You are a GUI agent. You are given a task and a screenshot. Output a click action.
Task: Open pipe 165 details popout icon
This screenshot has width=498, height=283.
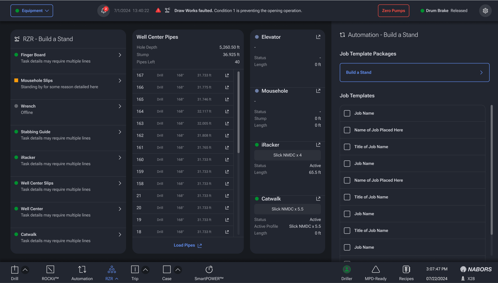(x=227, y=99)
